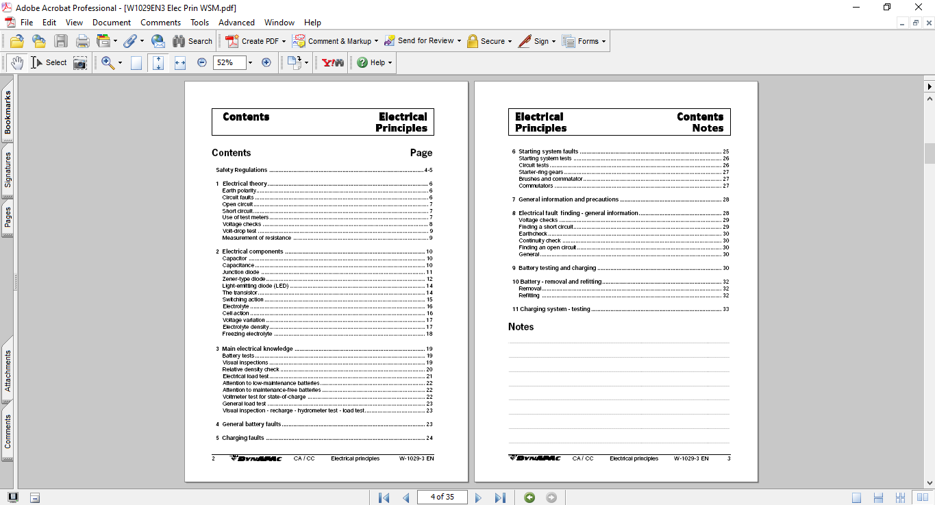Click the zoom out minus button
Screen dimensions: 935x505
[202, 62]
